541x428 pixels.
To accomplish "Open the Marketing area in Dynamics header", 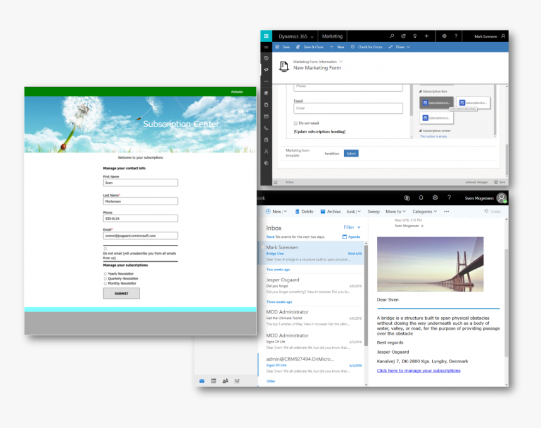I will pyautogui.click(x=332, y=37).
